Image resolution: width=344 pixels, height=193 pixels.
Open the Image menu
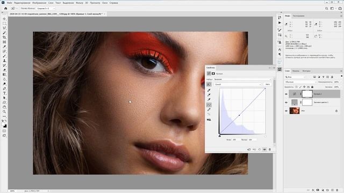tap(39, 3)
